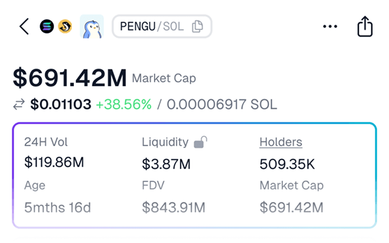Open the Holders link
389x243 pixels.
tap(281, 143)
